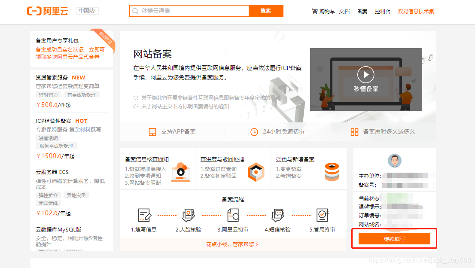Open the 文档 menu
The width and height of the screenshot is (475, 268).
click(344, 12)
